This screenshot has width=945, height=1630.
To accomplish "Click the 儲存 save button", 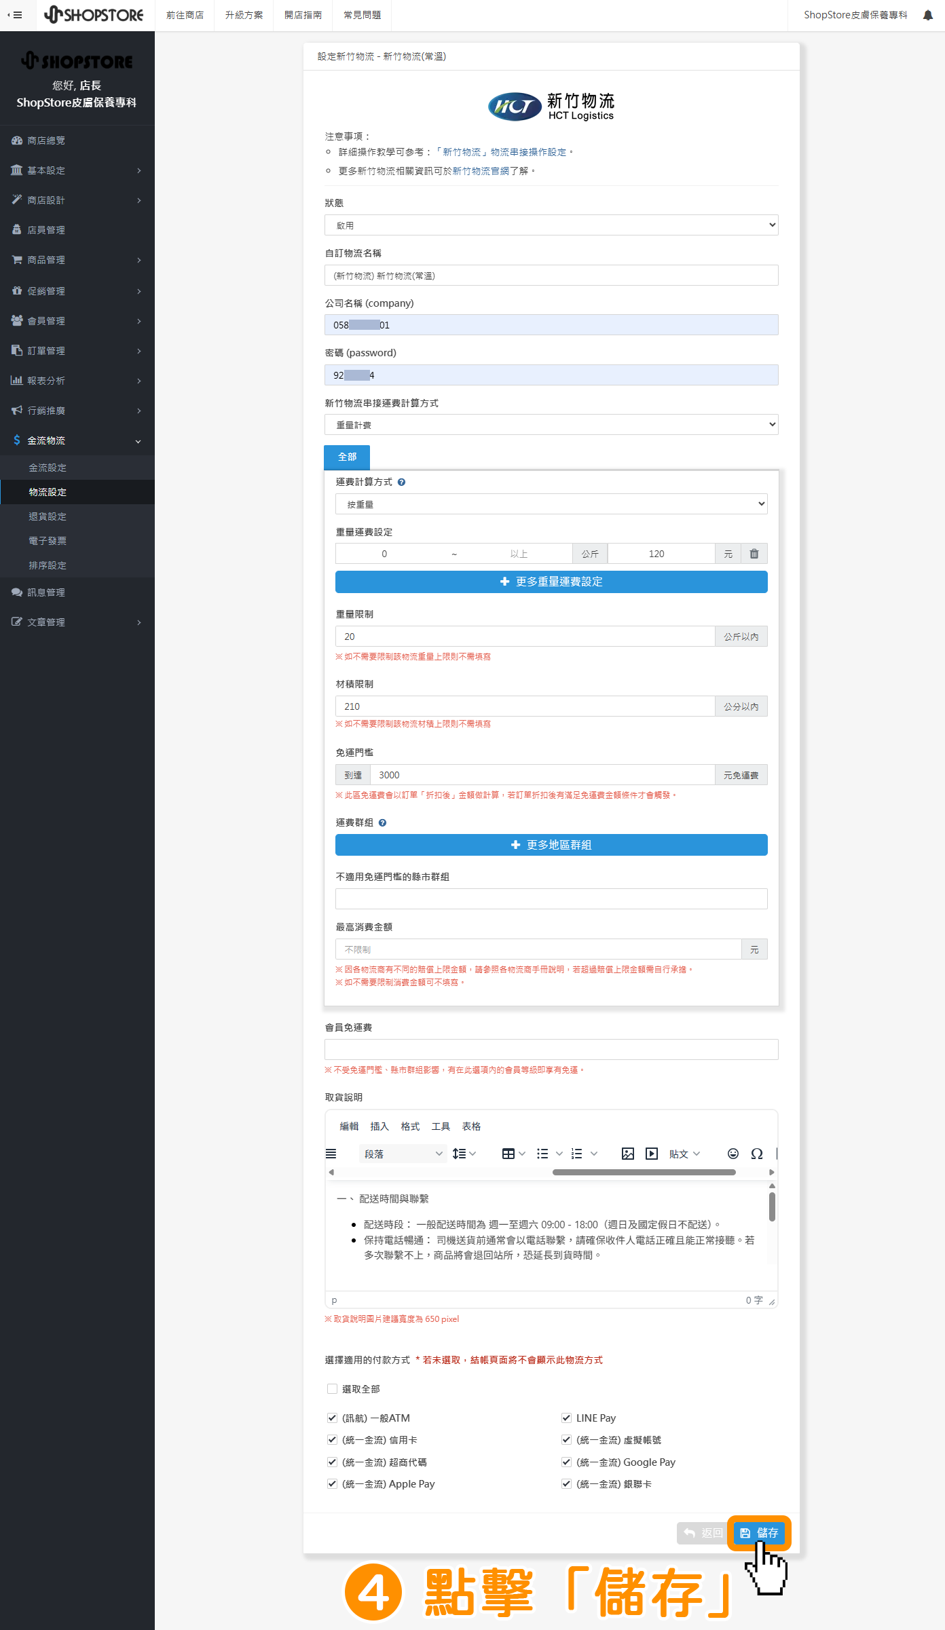I will tap(759, 1532).
